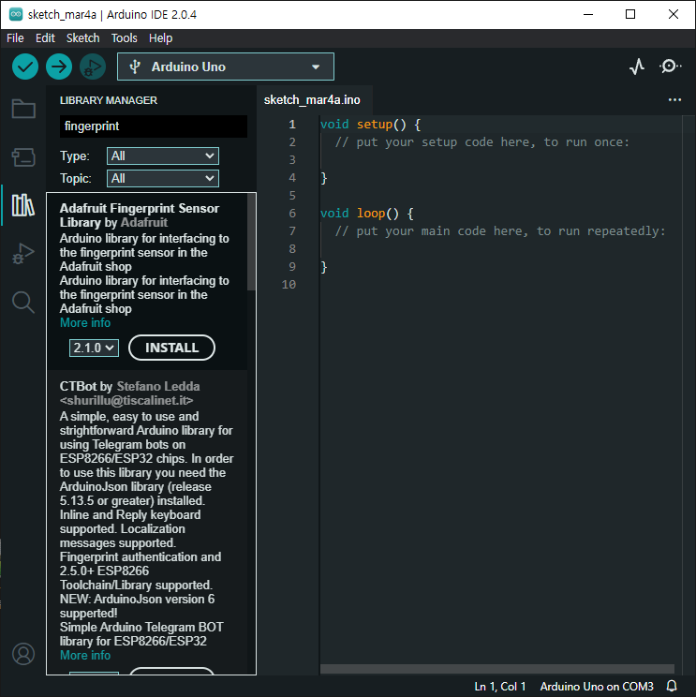Open the editor tab three-dots menu
This screenshot has height=697, width=696.
coord(674,100)
